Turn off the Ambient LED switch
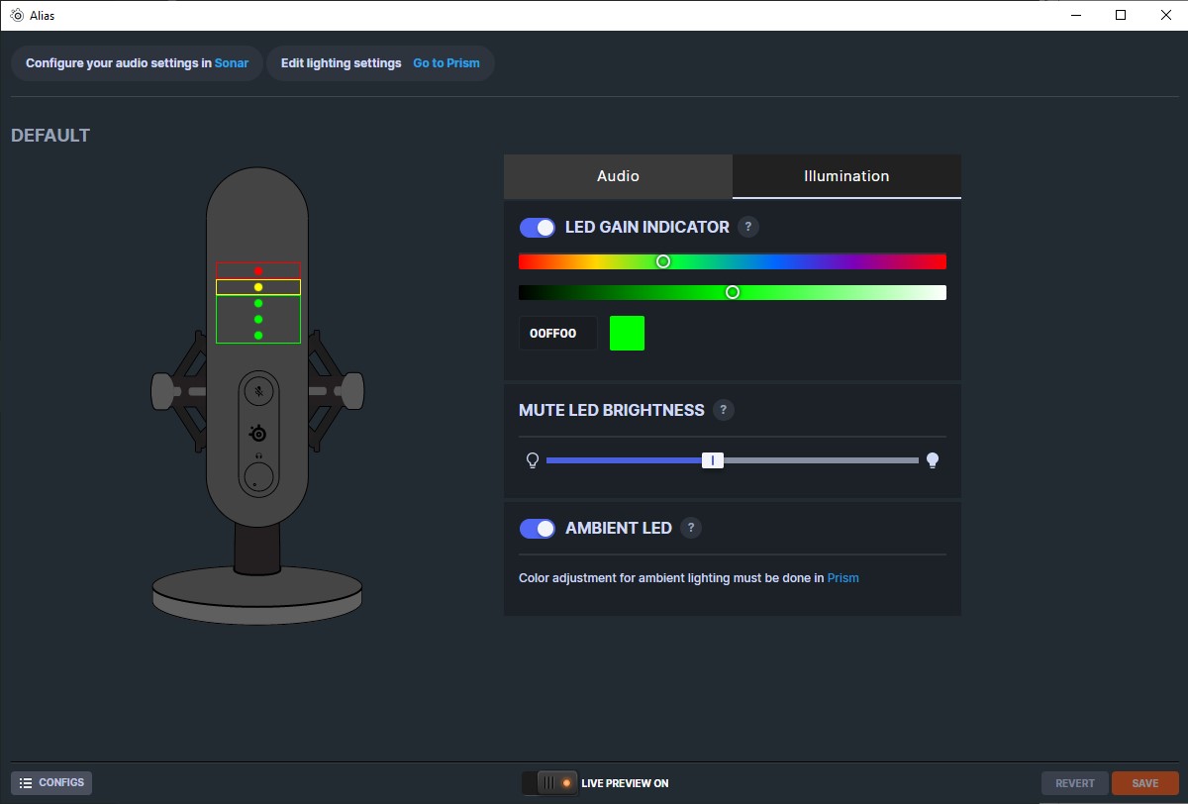Screen dimensions: 1188x804 click(x=538, y=529)
